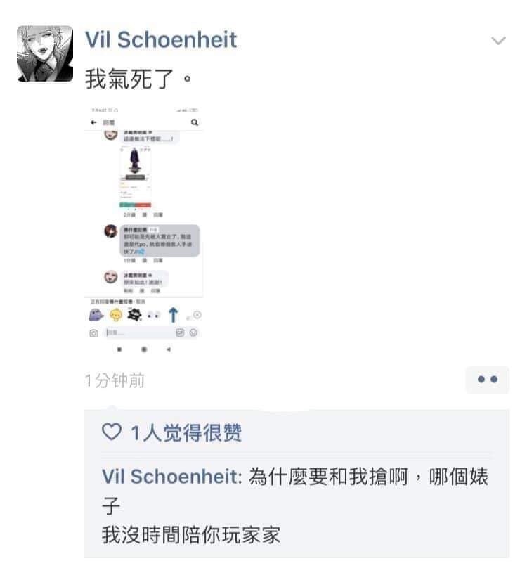Screen dimensions: 527x580
Task: Select the black spiky sticker
Action: click(x=134, y=315)
